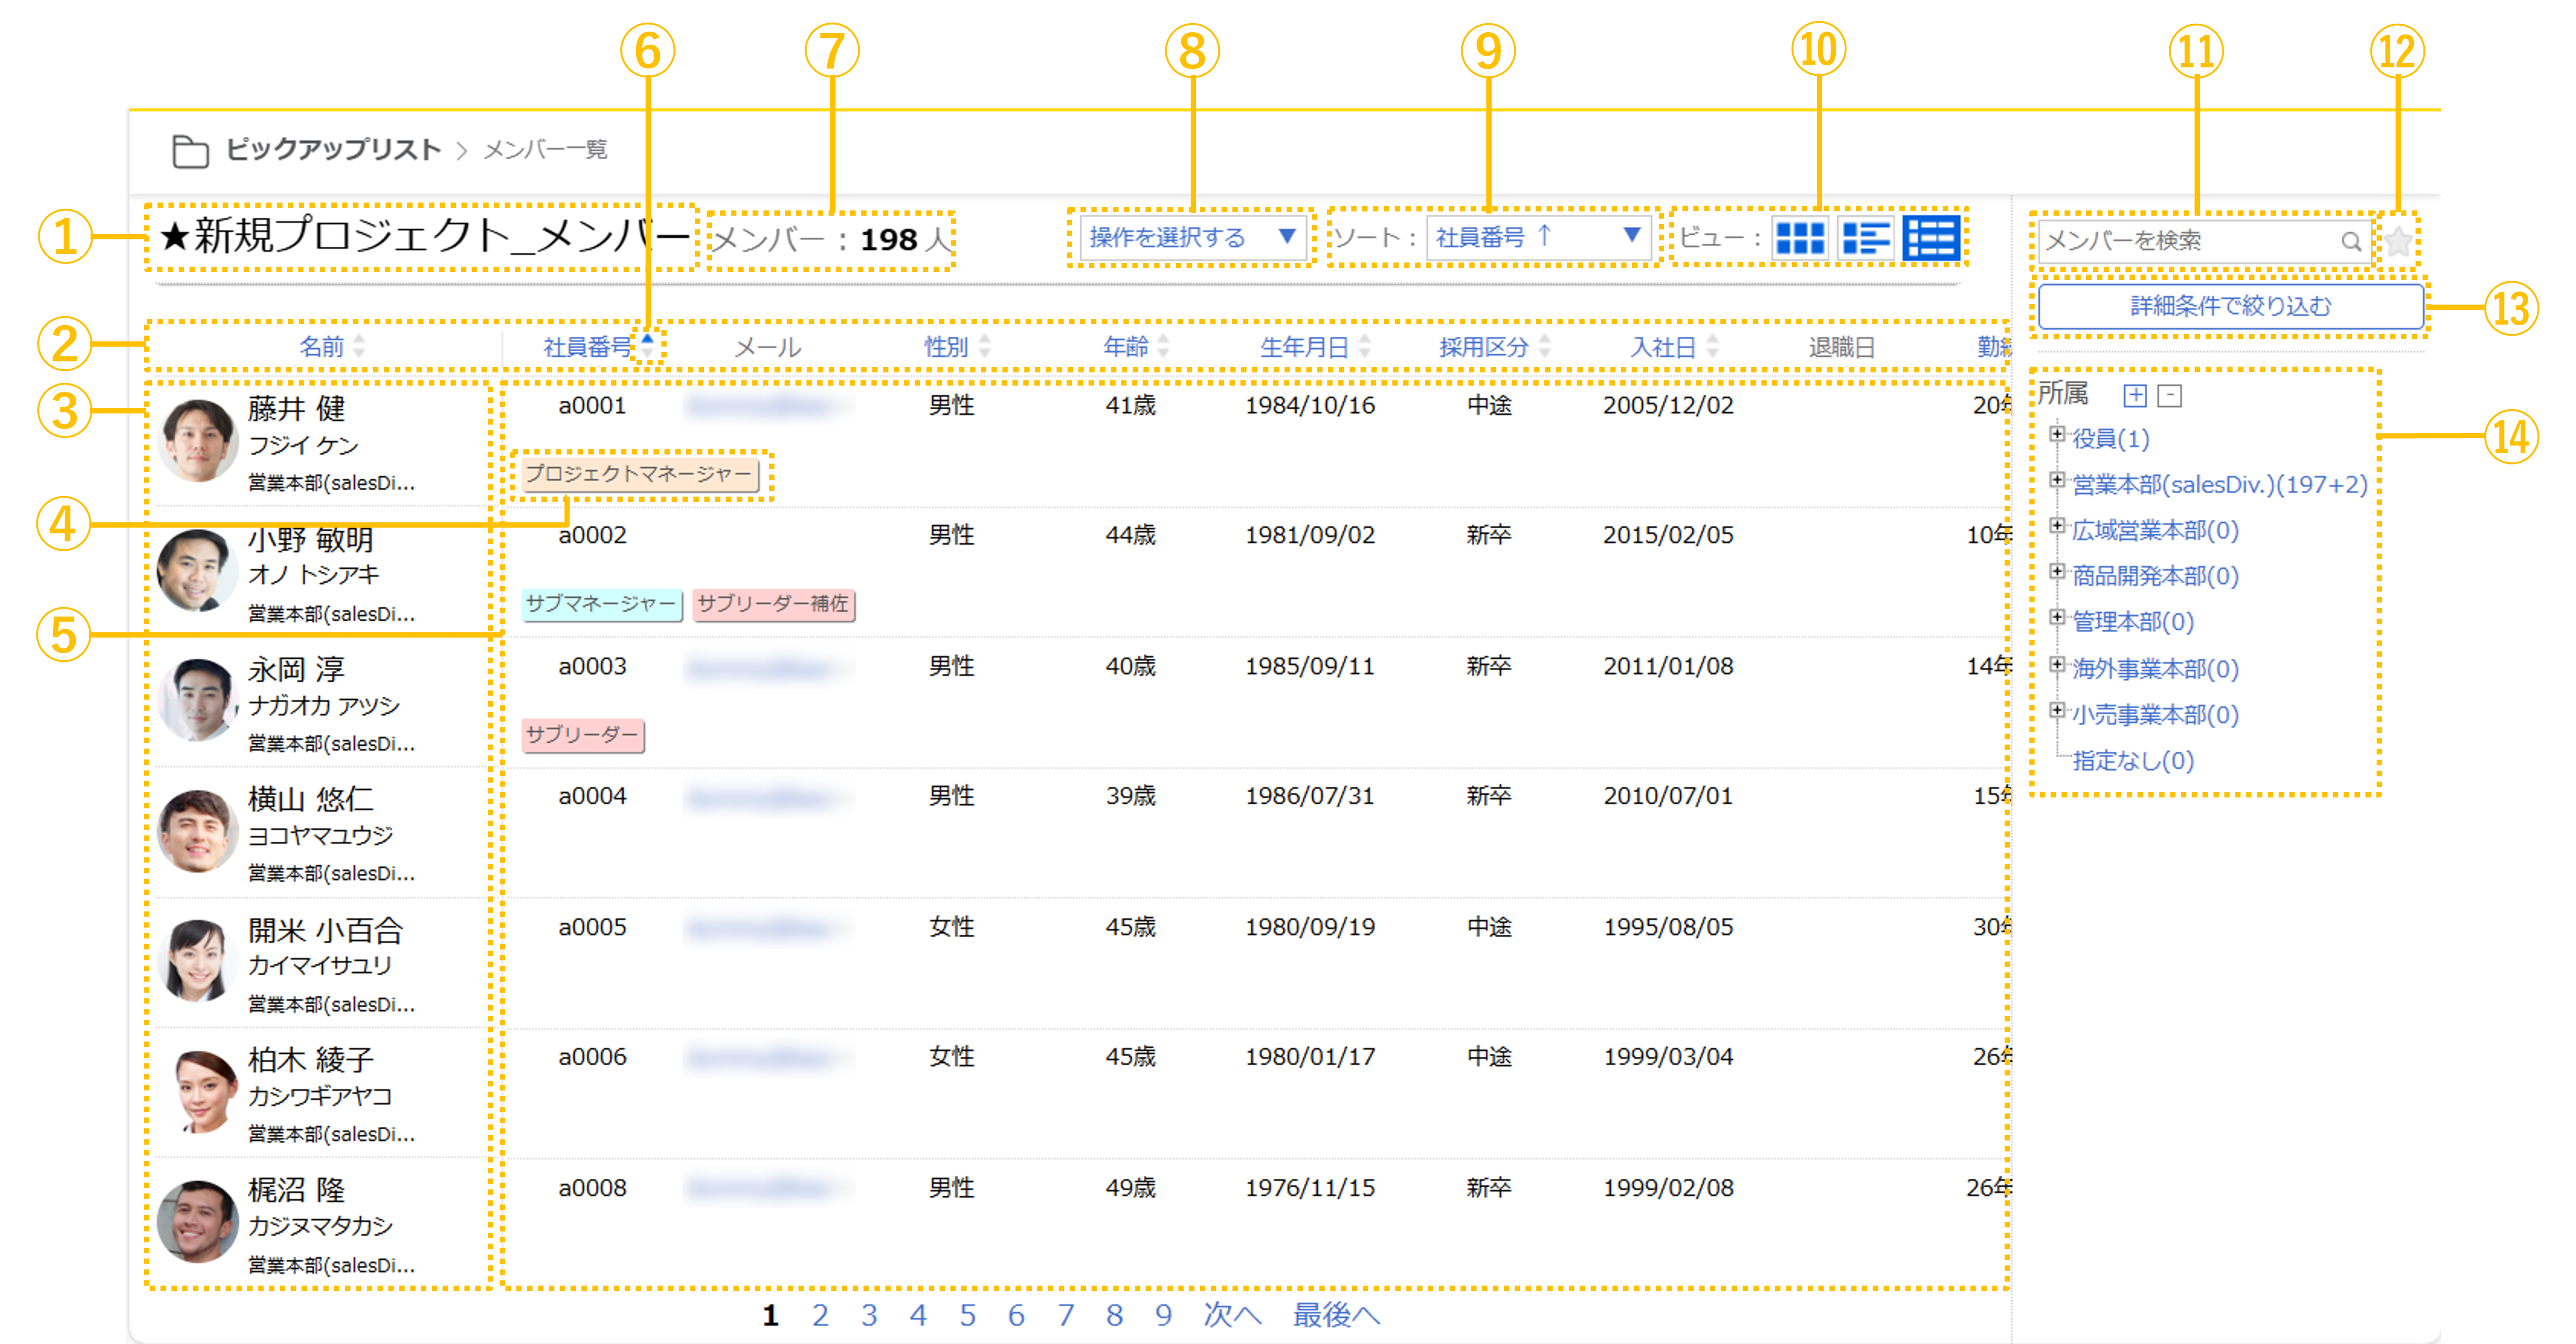Switch to grid tile view icon
Screen dimensions: 2576x1344
tap(1799, 239)
